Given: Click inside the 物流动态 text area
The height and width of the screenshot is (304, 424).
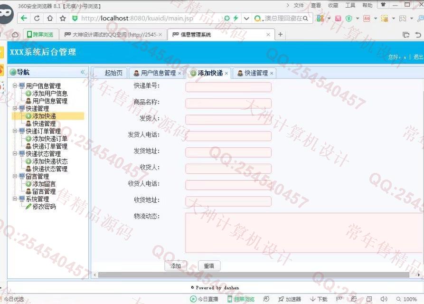Looking at the screenshot, I should [304, 233].
